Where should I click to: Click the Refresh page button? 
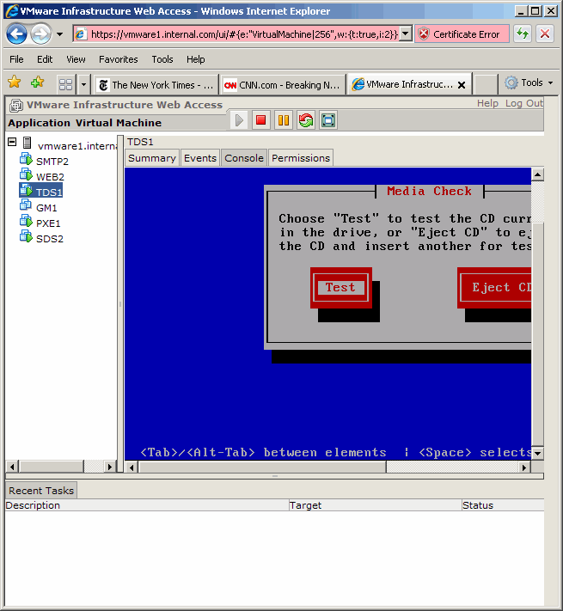pos(523,34)
